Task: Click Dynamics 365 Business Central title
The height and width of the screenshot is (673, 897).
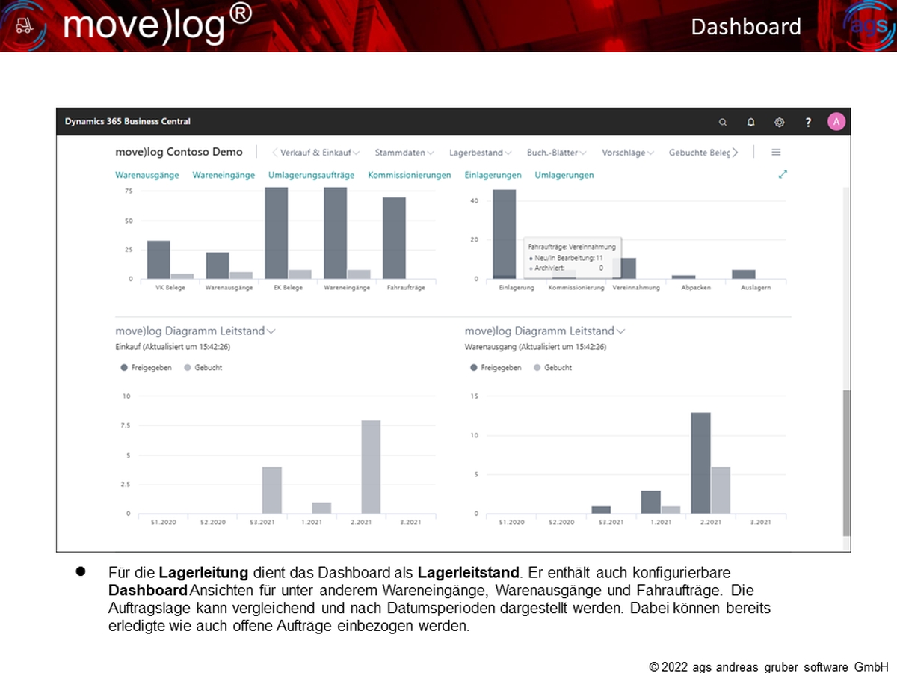Action: [128, 122]
